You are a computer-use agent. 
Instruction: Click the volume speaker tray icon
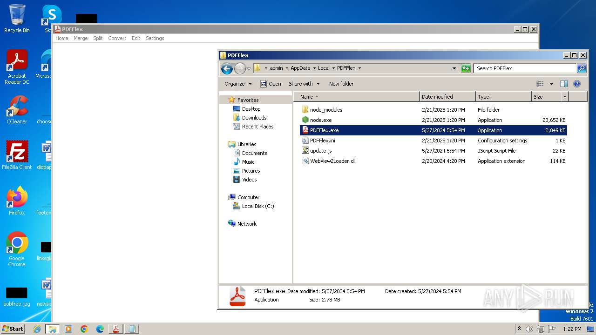coord(529,329)
